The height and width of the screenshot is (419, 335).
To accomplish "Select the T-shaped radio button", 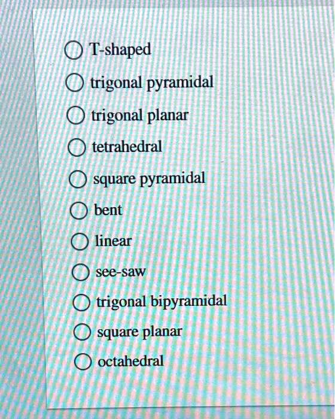I will coord(72,50).
